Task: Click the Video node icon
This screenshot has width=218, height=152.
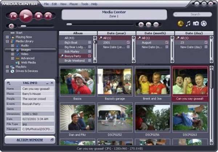Action: (18, 54)
